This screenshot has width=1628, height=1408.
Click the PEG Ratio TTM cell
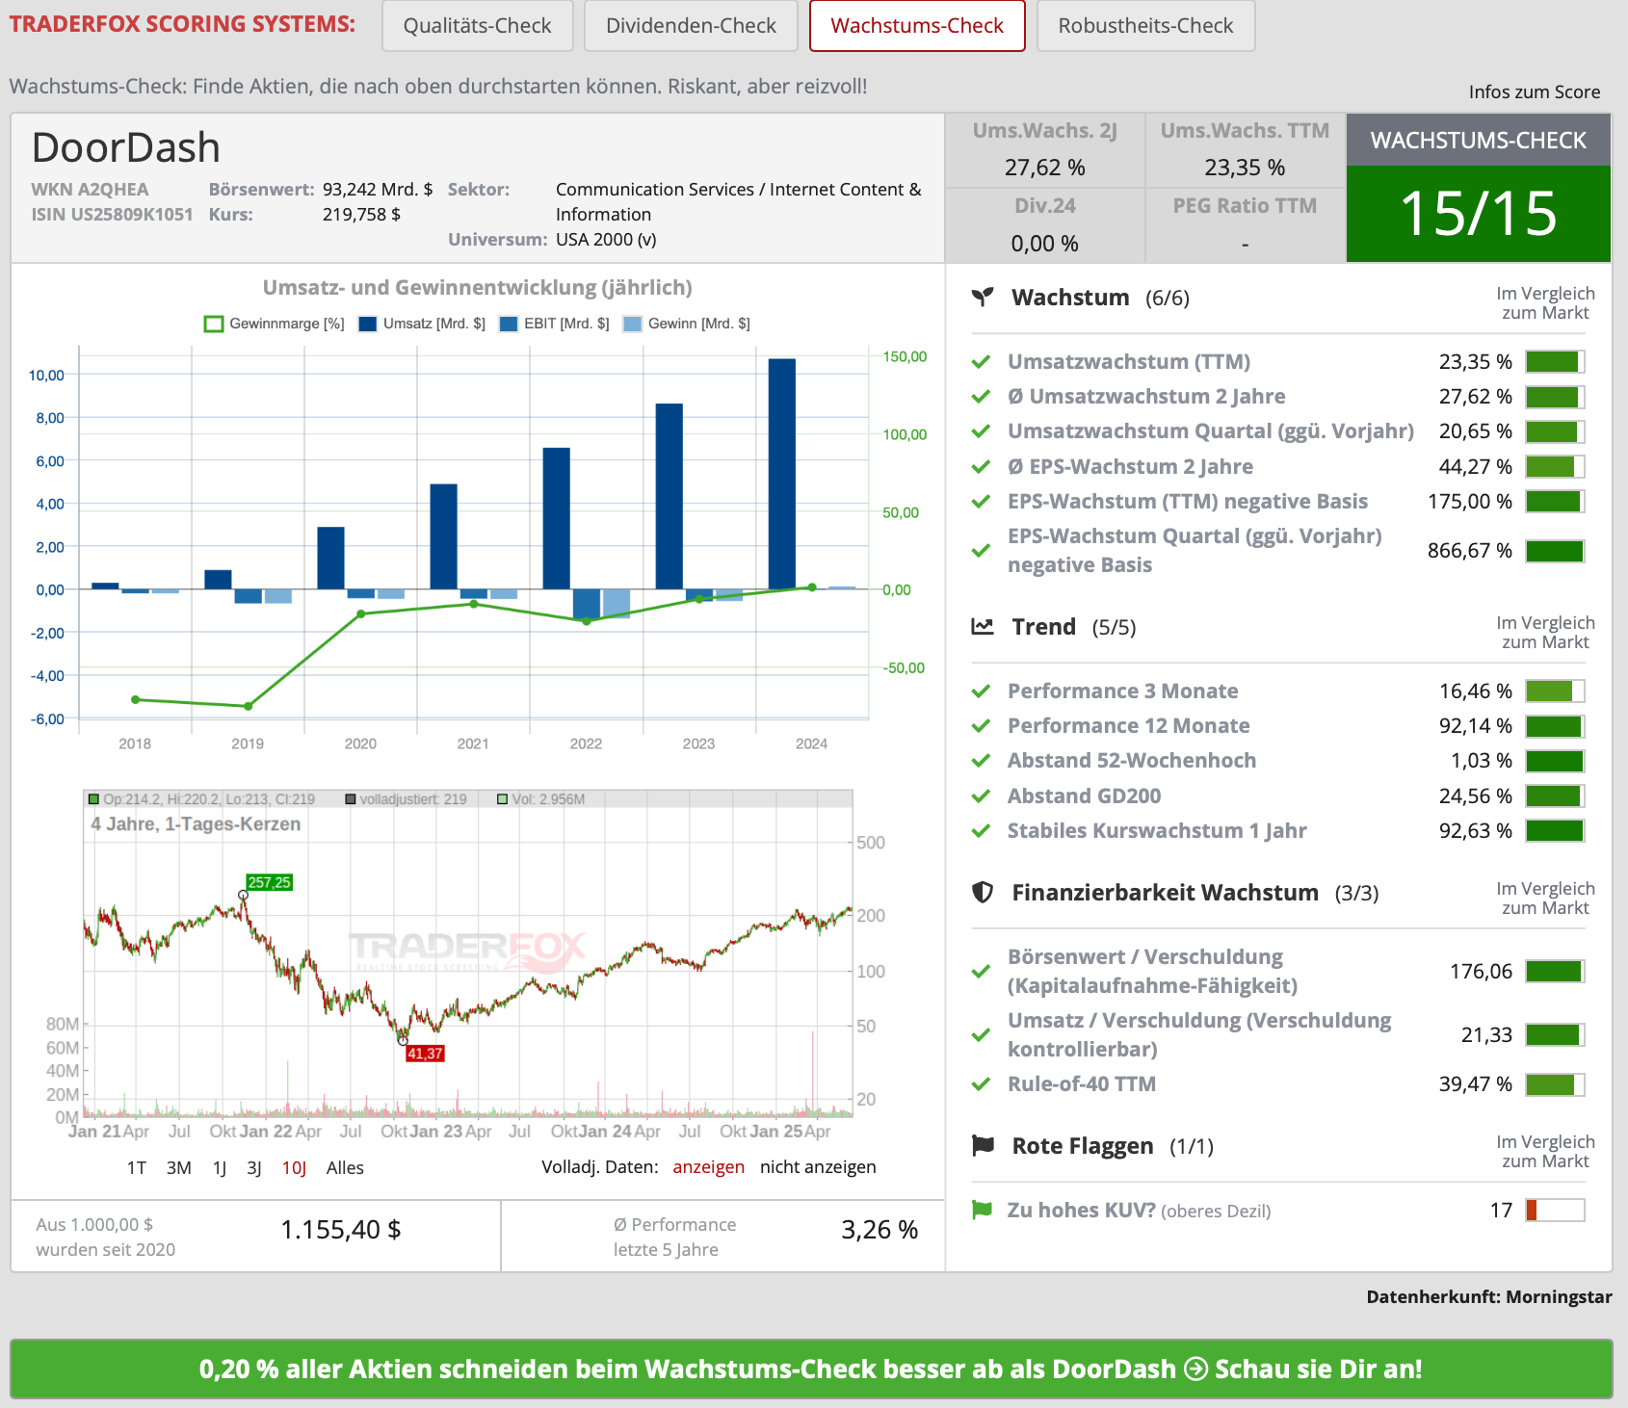coord(1245,225)
